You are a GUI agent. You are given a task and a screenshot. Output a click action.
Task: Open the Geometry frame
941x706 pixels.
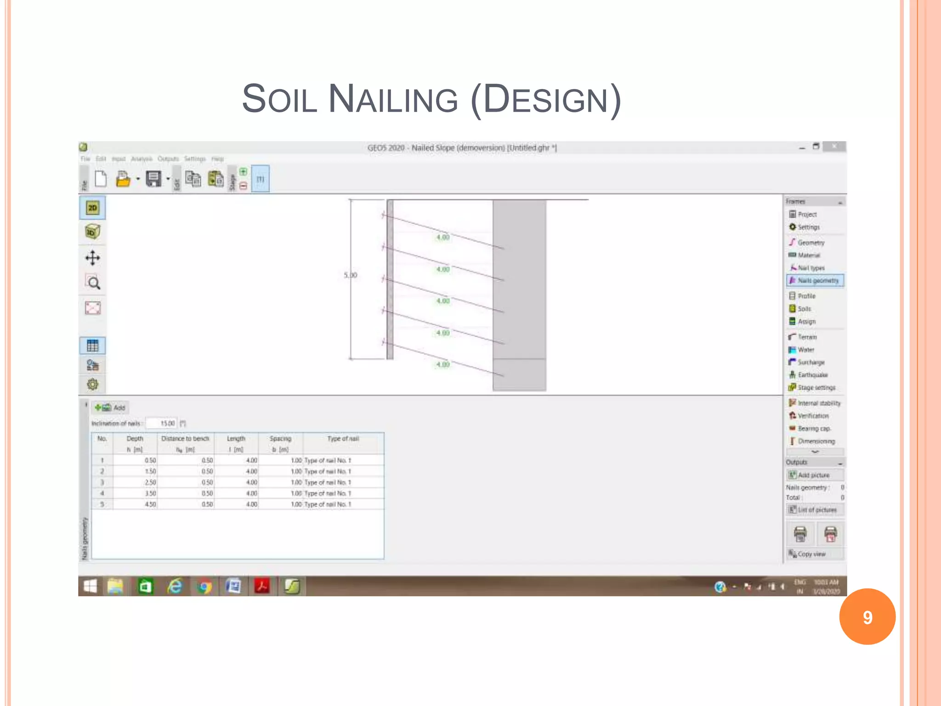815,242
